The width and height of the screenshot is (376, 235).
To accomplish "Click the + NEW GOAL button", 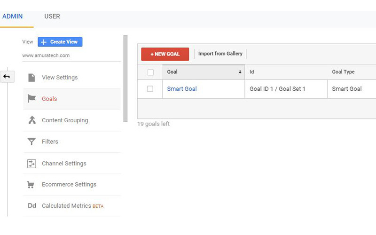I will [165, 54].
